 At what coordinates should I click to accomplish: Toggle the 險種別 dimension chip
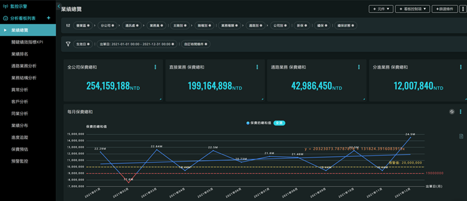tap(204, 25)
